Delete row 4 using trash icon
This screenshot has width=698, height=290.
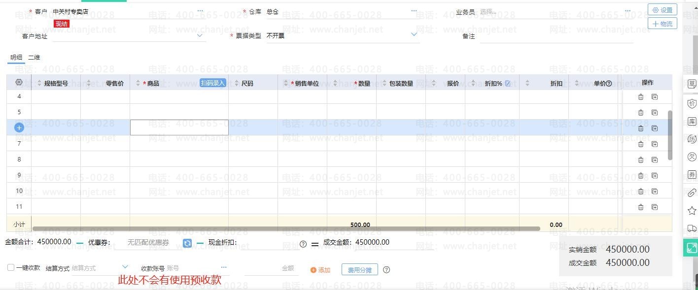pos(640,97)
